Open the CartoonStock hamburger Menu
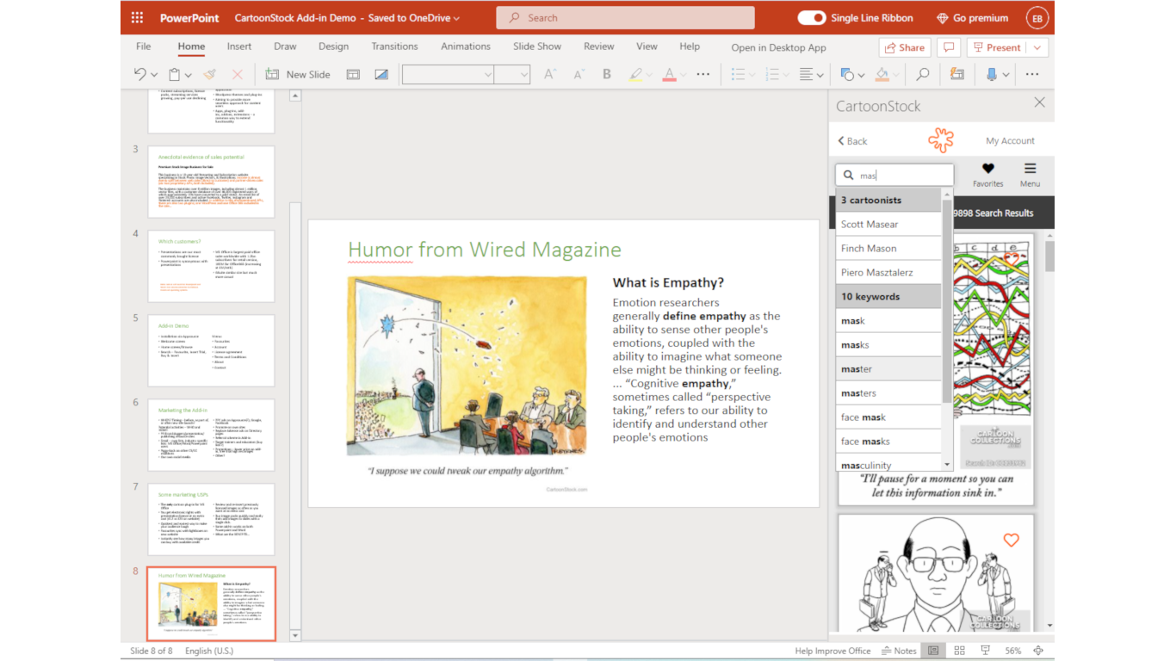 tap(1030, 169)
